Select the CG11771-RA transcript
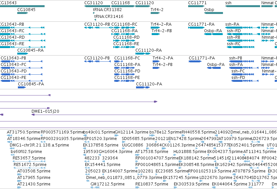Image resolution: width=277 pixels, height=189 pixels. pyautogui.click(x=196, y=28)
